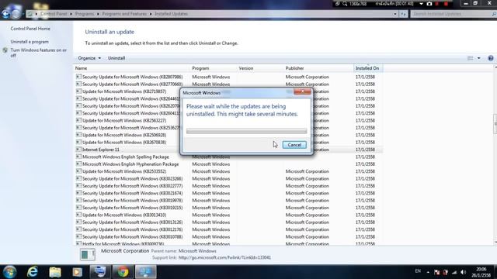Click the taskbar clock showing 20:06
The width and height of the screenshot is (497, 279).
(x=481, y=272)
